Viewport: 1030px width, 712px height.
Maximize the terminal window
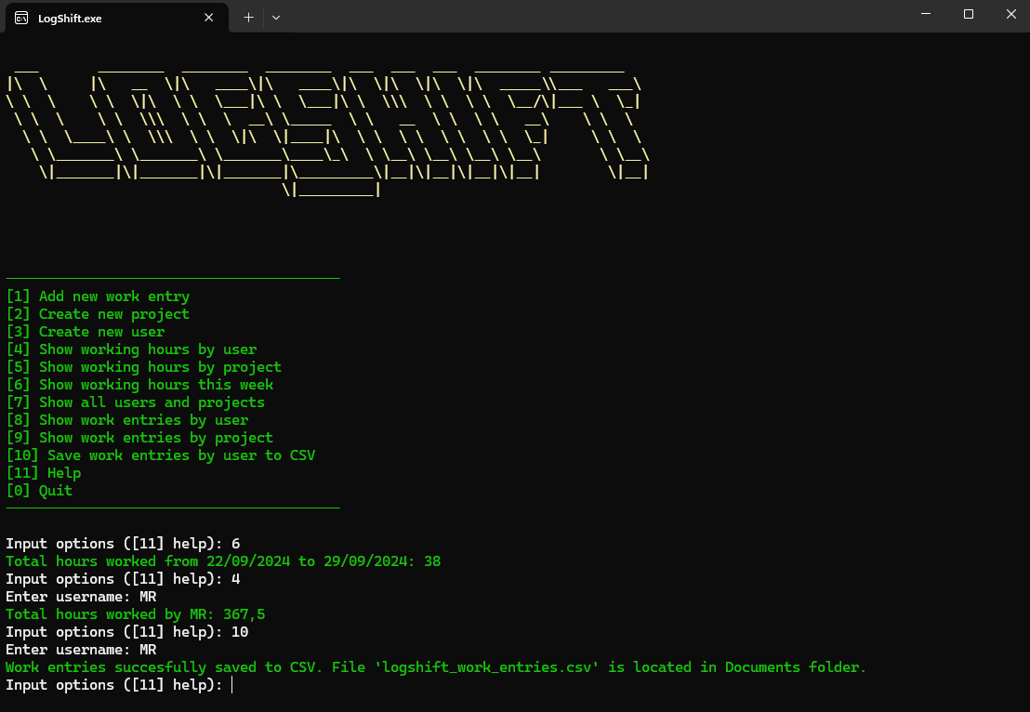coord(969,14)
